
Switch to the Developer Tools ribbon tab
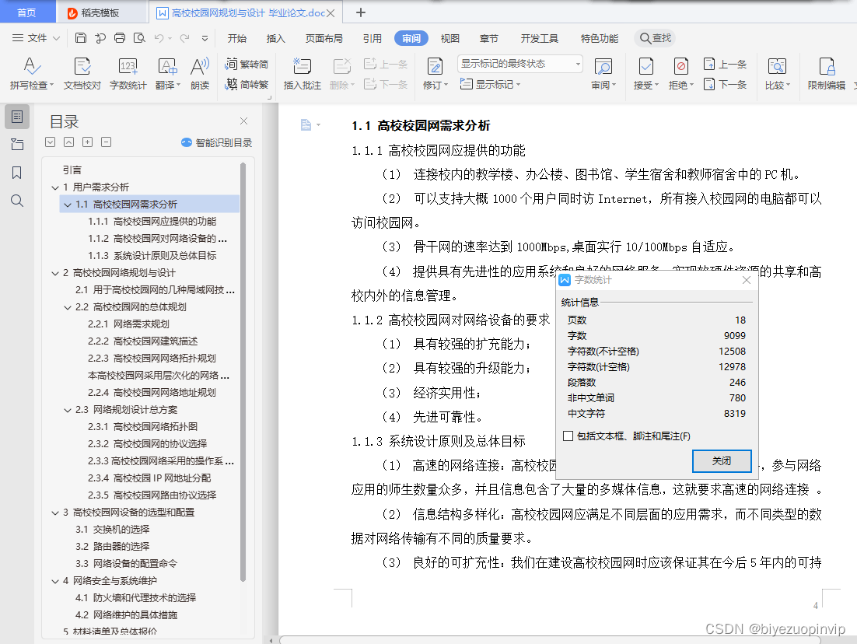pyautogui.click(x=540, y=38)
